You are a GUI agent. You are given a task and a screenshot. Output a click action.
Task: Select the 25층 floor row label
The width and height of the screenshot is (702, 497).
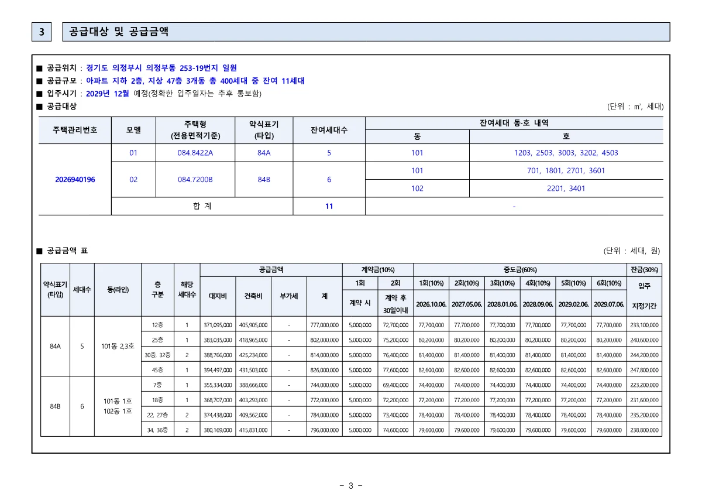click(157, 340)
